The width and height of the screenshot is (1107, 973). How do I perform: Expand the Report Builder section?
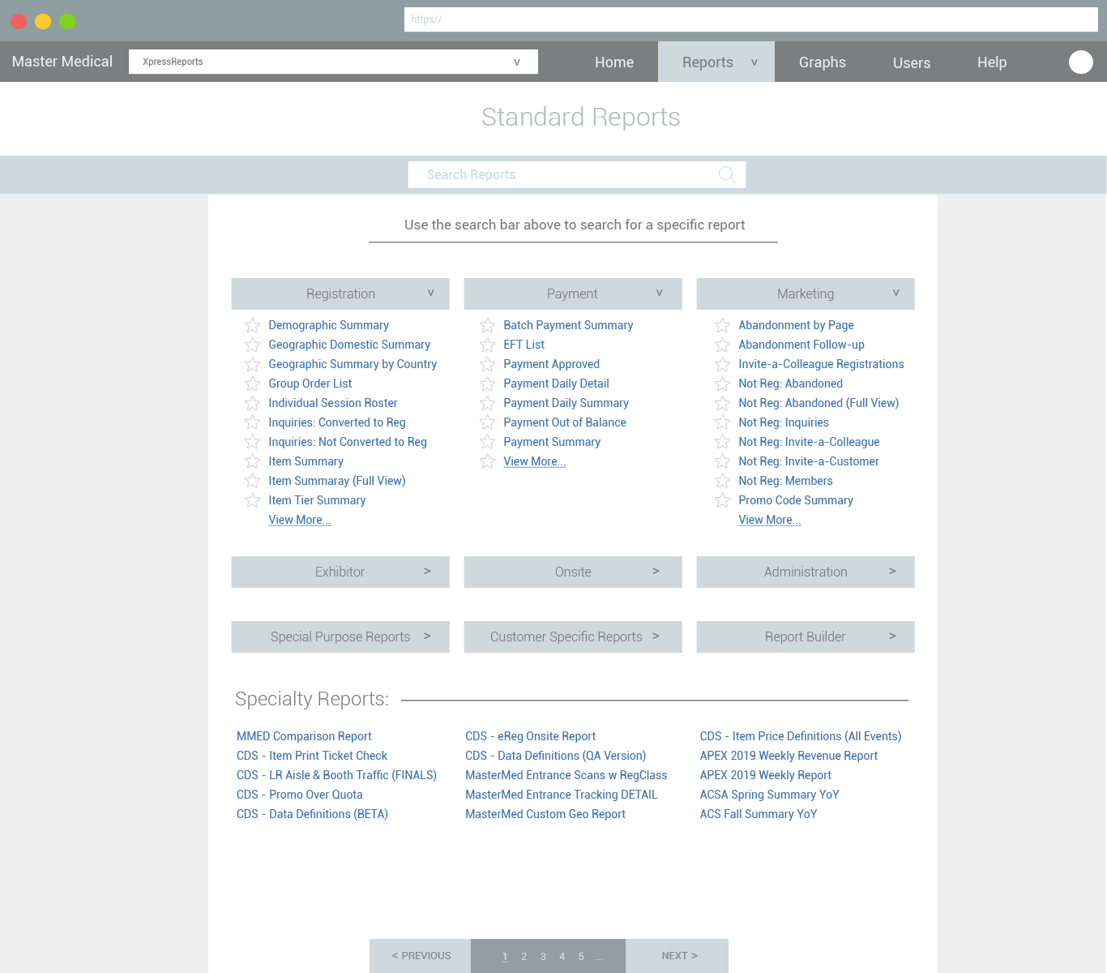[806, 637]
